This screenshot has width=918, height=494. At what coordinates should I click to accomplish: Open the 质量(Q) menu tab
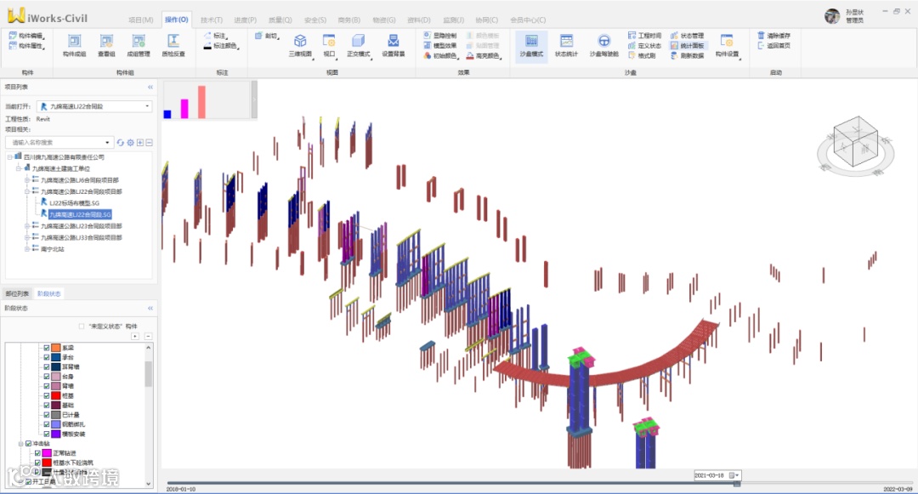(280, 20)
